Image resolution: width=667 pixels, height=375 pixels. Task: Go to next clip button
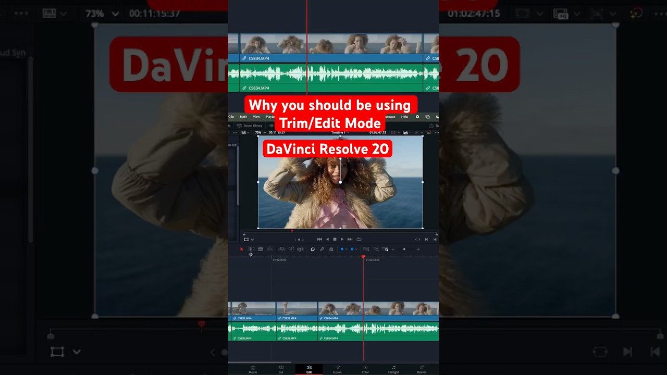pos(426,240)
